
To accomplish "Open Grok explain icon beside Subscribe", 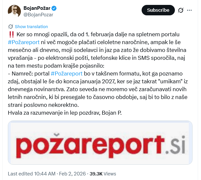I will click(181, 10).
